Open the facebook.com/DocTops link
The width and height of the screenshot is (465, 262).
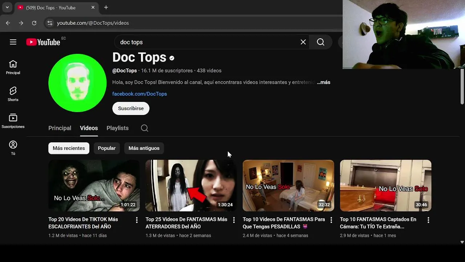pyautogui.click(x=139, y=94)
